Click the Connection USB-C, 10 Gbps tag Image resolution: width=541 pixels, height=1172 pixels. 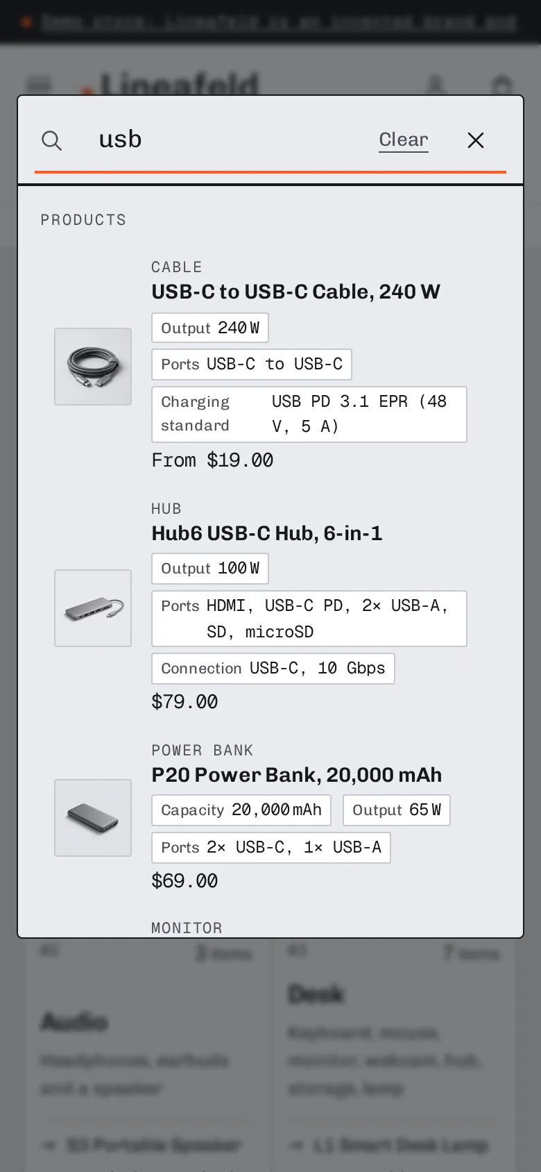[x=273, y=669]
